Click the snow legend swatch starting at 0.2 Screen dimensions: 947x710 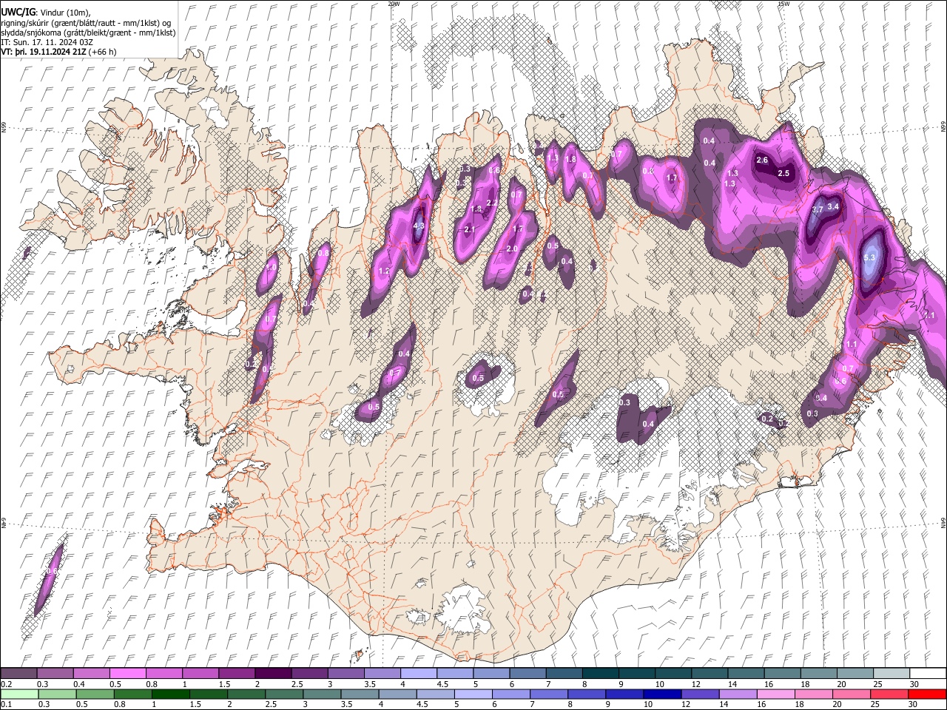click(18, 673)
